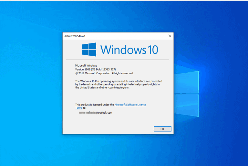This screenshot has width=248, height=166.
Task: Click the large 'Windows 10' wordmark
Action: coord(129,50)
